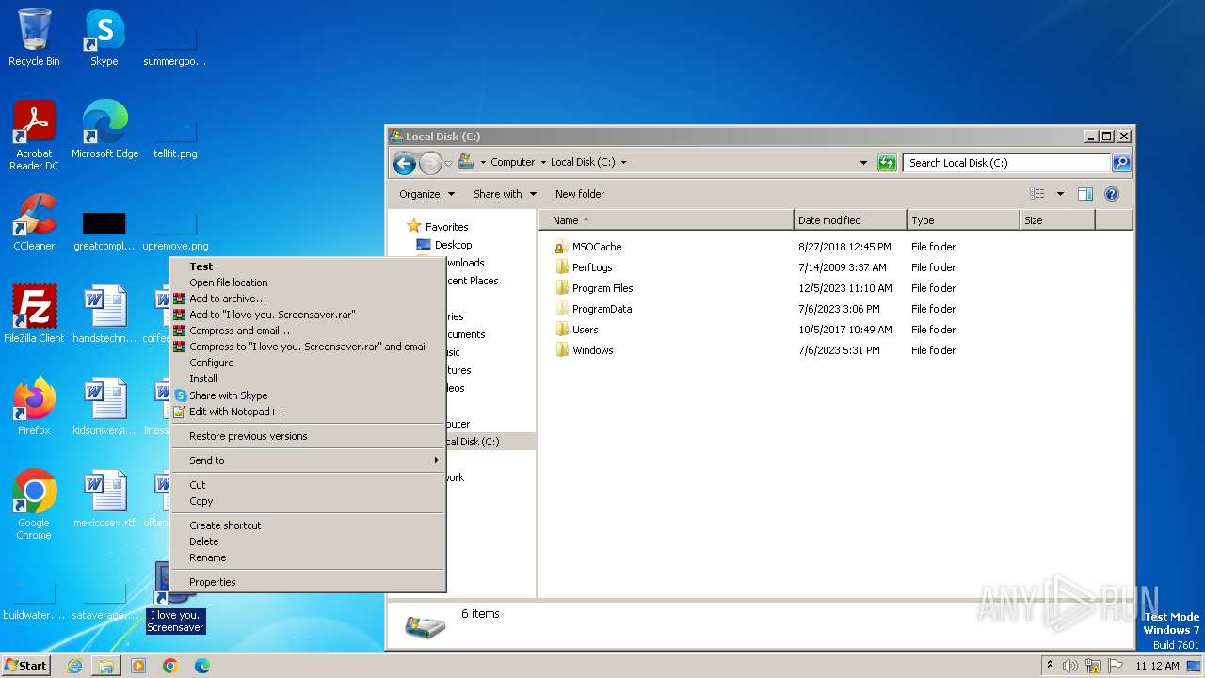Click the Search Local Disk (C:) field
Screen dimensions: 1205x678
point(1005,163)
